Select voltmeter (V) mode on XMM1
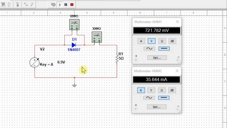The height and width of the screenshot is (128, 227). tap(151, 41)
